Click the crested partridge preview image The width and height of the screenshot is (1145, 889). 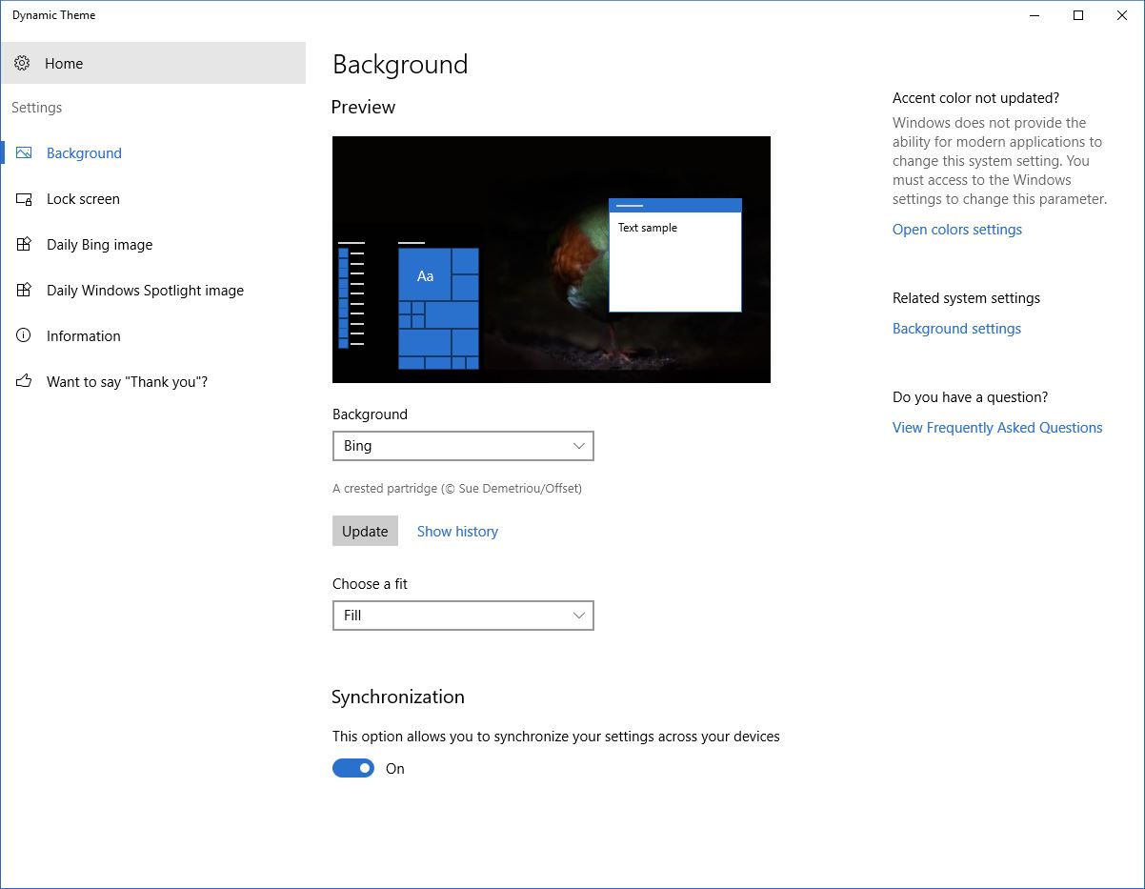click(551, 259)
